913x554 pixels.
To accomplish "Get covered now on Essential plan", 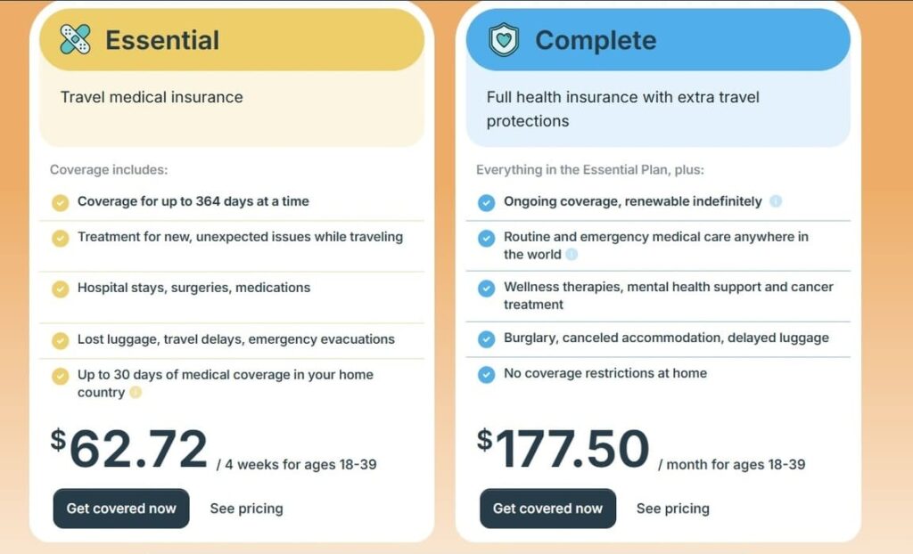I will (121, 509).
